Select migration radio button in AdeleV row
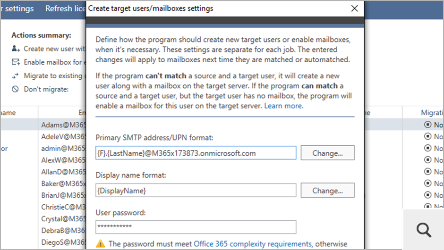This screenshot has width=444, height=250. coord(427,136)
